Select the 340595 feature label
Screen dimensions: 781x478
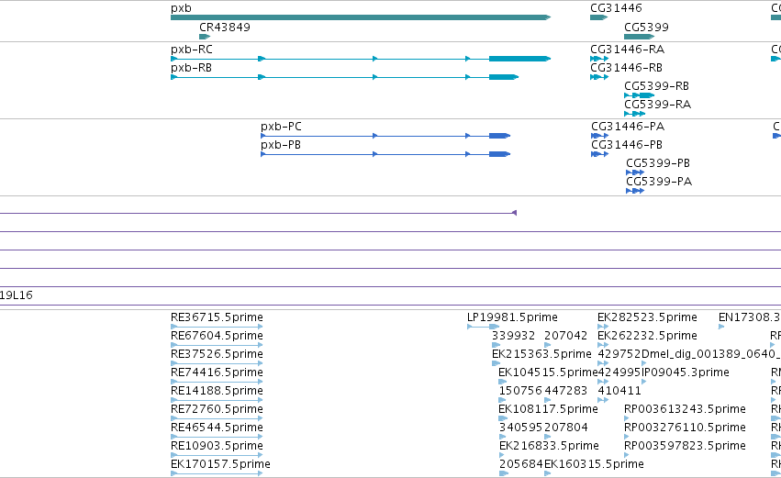tap(520, 428)
